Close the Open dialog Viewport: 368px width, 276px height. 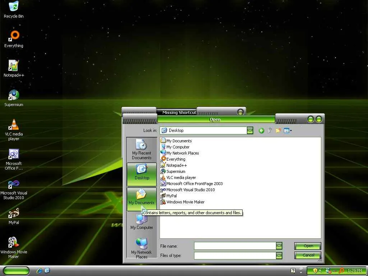319,119
